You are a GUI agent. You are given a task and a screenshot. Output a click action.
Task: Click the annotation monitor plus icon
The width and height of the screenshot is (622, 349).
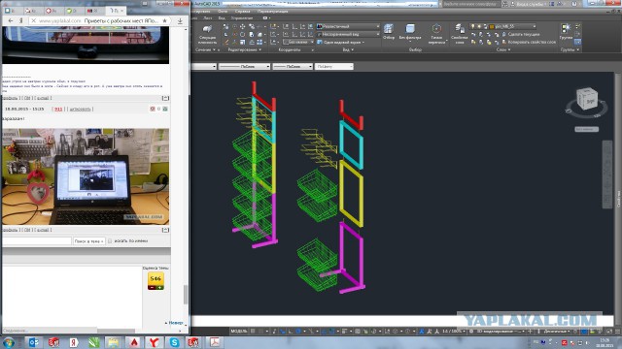click(530, 332)
